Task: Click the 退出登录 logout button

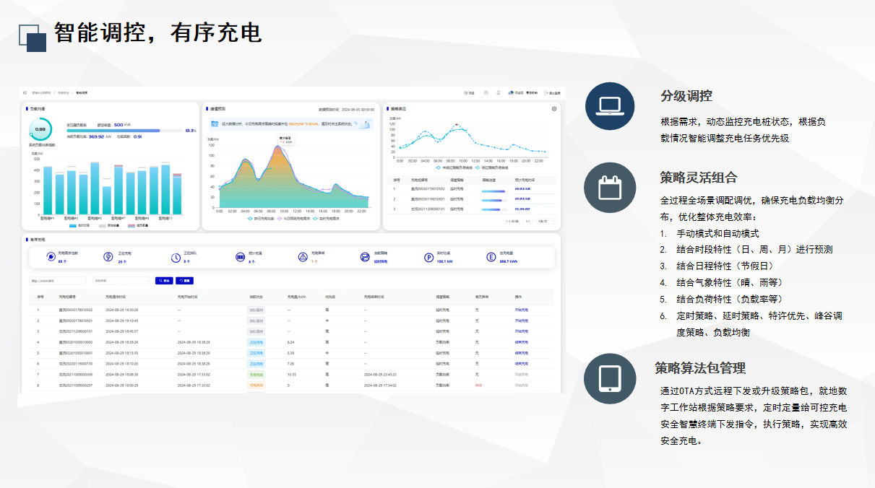Action: point(553,93)
